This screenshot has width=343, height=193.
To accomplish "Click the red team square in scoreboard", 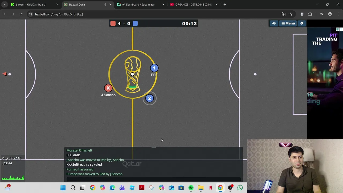I will point(113,24).
